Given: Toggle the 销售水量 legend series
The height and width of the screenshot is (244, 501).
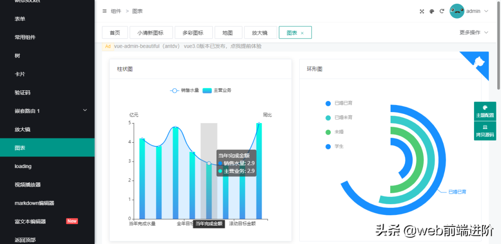Looking at the screenshot, I should (185, 90).
